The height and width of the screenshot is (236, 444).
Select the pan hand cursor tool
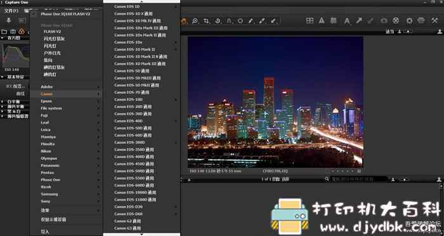click(185, 21)
